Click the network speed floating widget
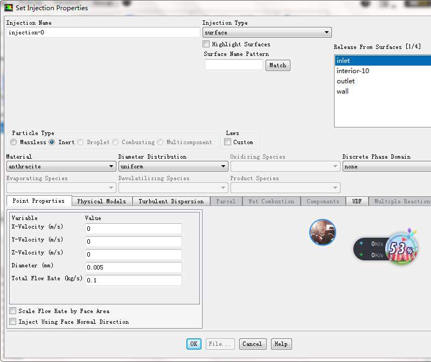 click(370, 249)
